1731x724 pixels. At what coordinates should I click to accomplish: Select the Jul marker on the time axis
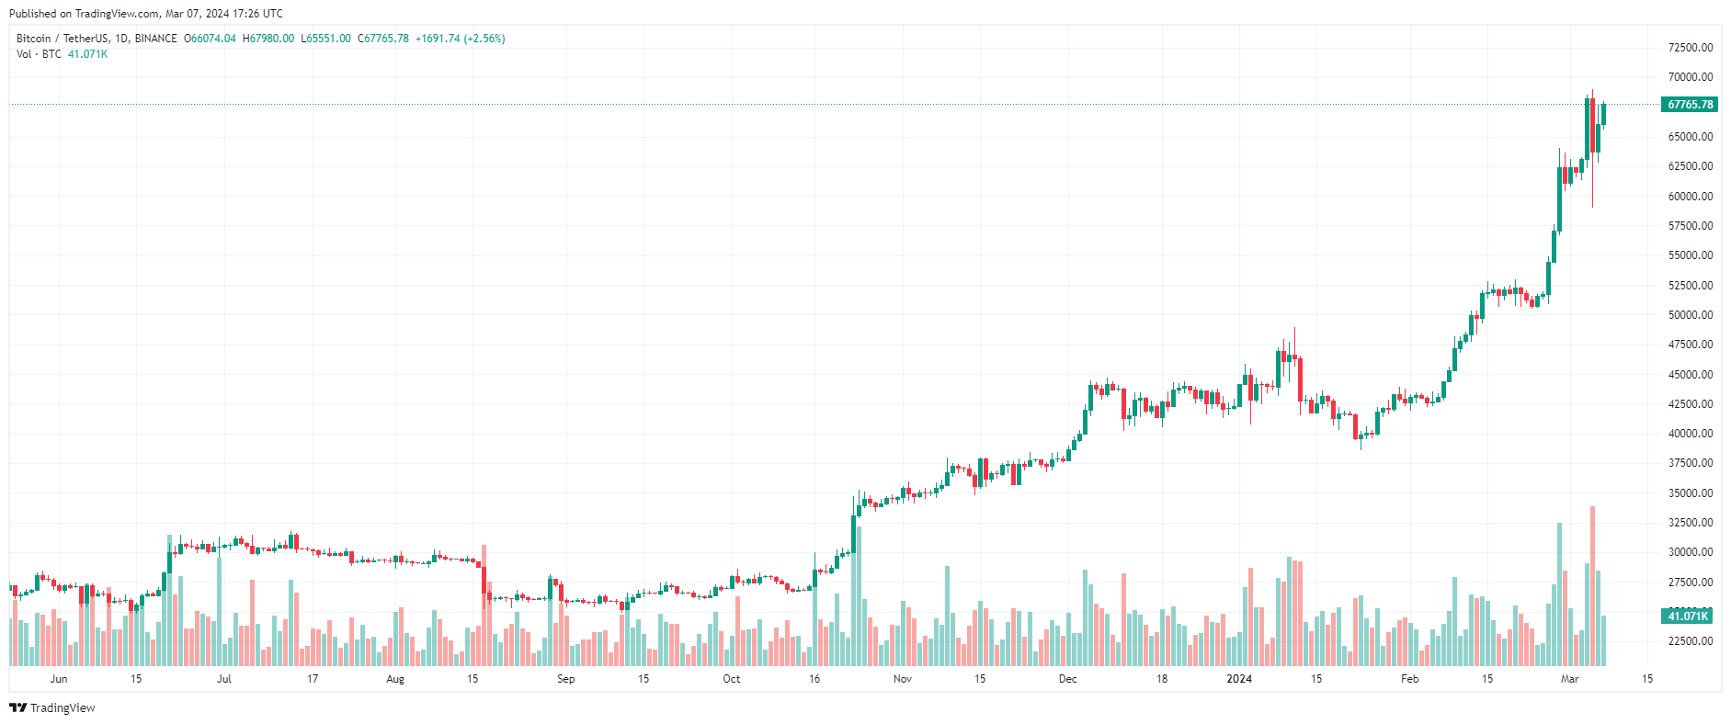click(x=223, y=679)
